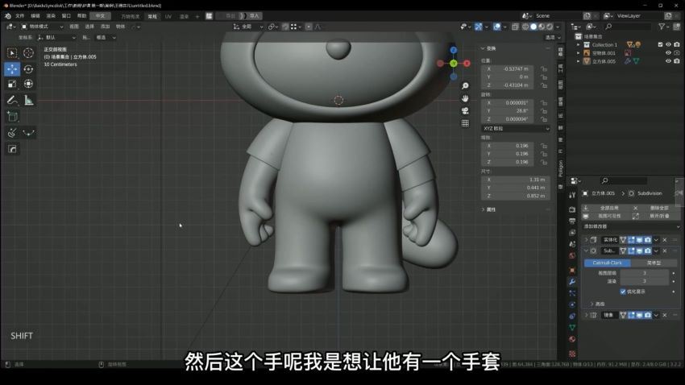Select the Annotate pencil tool
685x385 pixels.
click(x=12, y=101)
